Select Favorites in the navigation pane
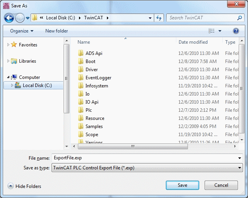This screenshot has height=198, width=248. coord(28,45)
